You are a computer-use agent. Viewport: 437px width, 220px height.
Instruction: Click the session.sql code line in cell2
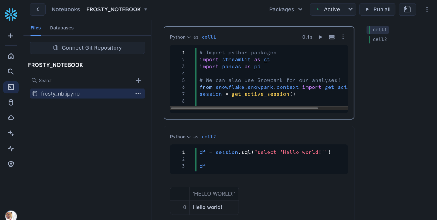(265, 152)
